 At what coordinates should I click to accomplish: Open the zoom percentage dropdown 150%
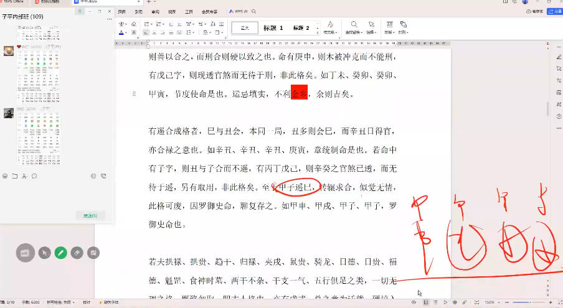click(493, 302)
